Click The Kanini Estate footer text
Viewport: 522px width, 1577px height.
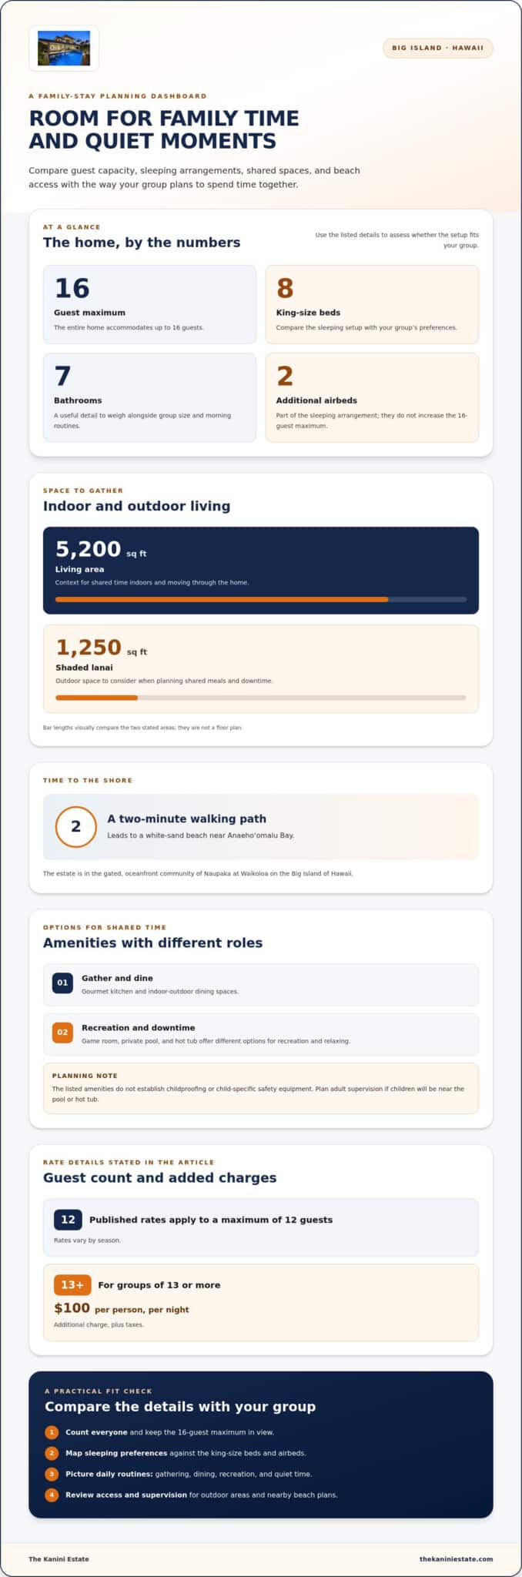(59, 1559)
